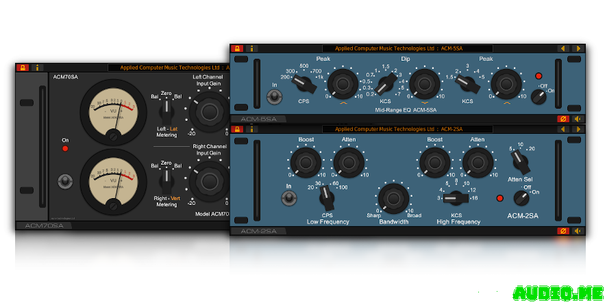Switch the Right metering Bal/Zero selector

(166, 180)
